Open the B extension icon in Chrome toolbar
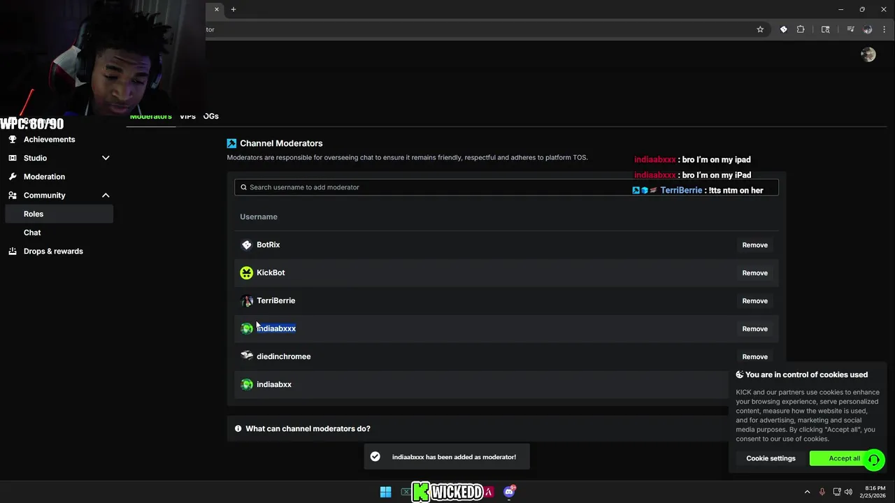This screenshot has height=503, width=895. click(783, 29)
